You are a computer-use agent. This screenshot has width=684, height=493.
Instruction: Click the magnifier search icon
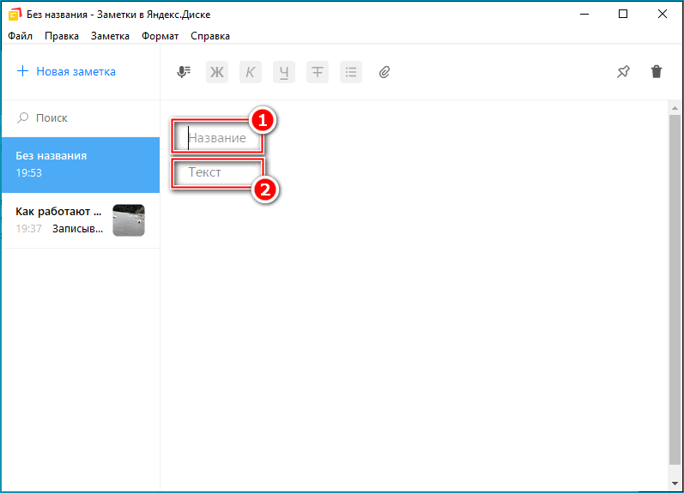pos(22,117)
